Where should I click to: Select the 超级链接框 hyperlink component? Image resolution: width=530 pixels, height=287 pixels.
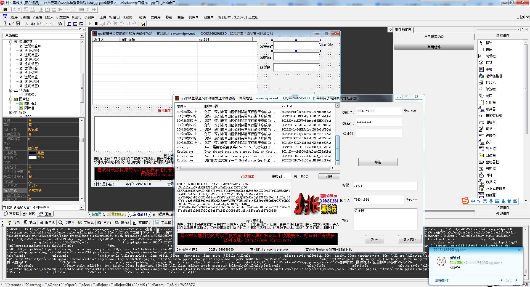(494, 76)
